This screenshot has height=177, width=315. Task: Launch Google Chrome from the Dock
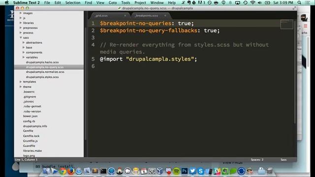(x=63, y=171)
